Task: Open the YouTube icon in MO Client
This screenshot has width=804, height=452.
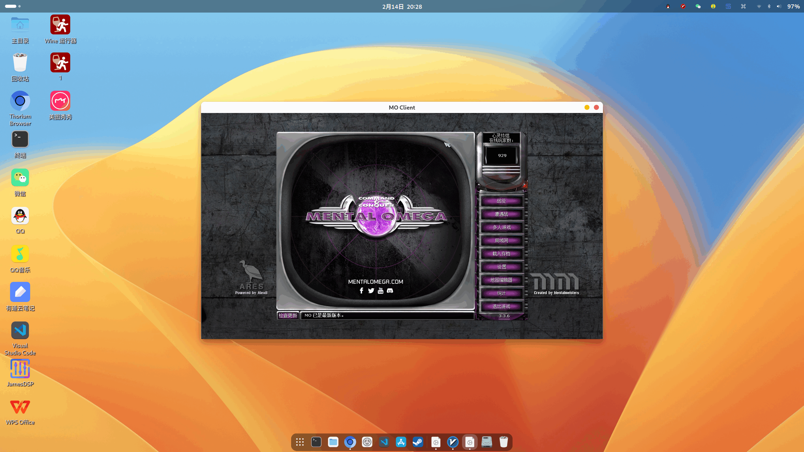Action: click(x=381, y=291)
